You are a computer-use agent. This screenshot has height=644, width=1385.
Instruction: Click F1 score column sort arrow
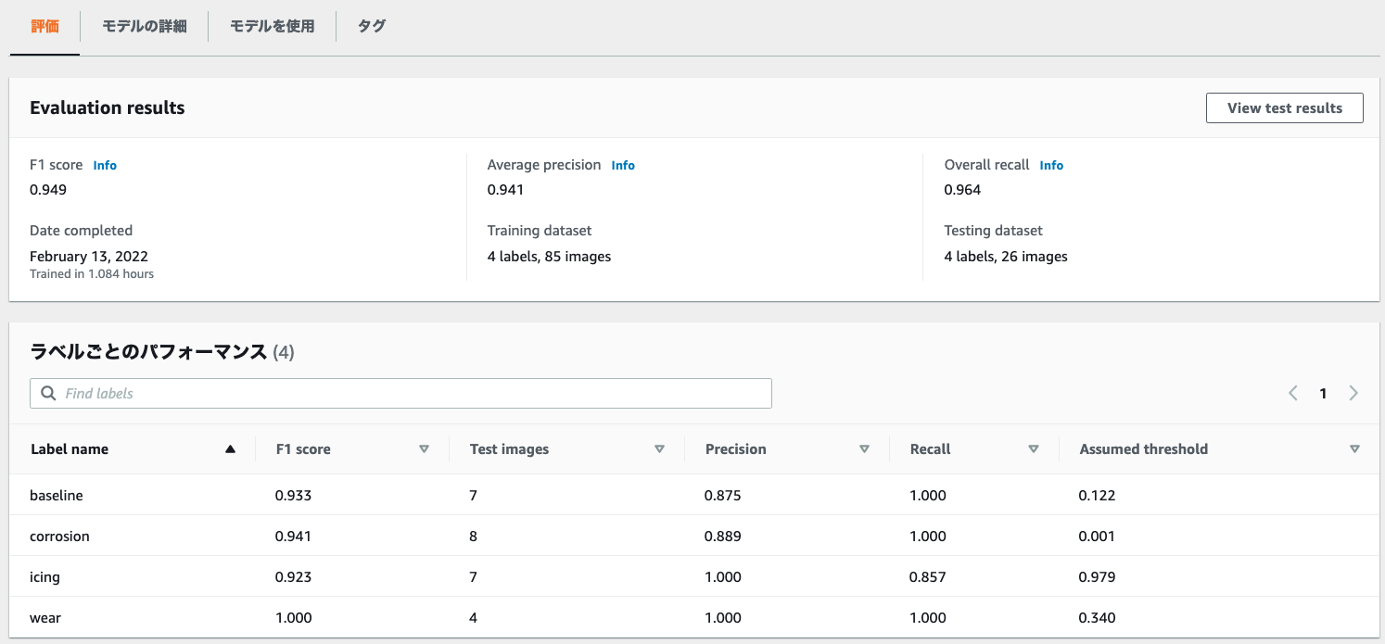(x=424, y=449)
